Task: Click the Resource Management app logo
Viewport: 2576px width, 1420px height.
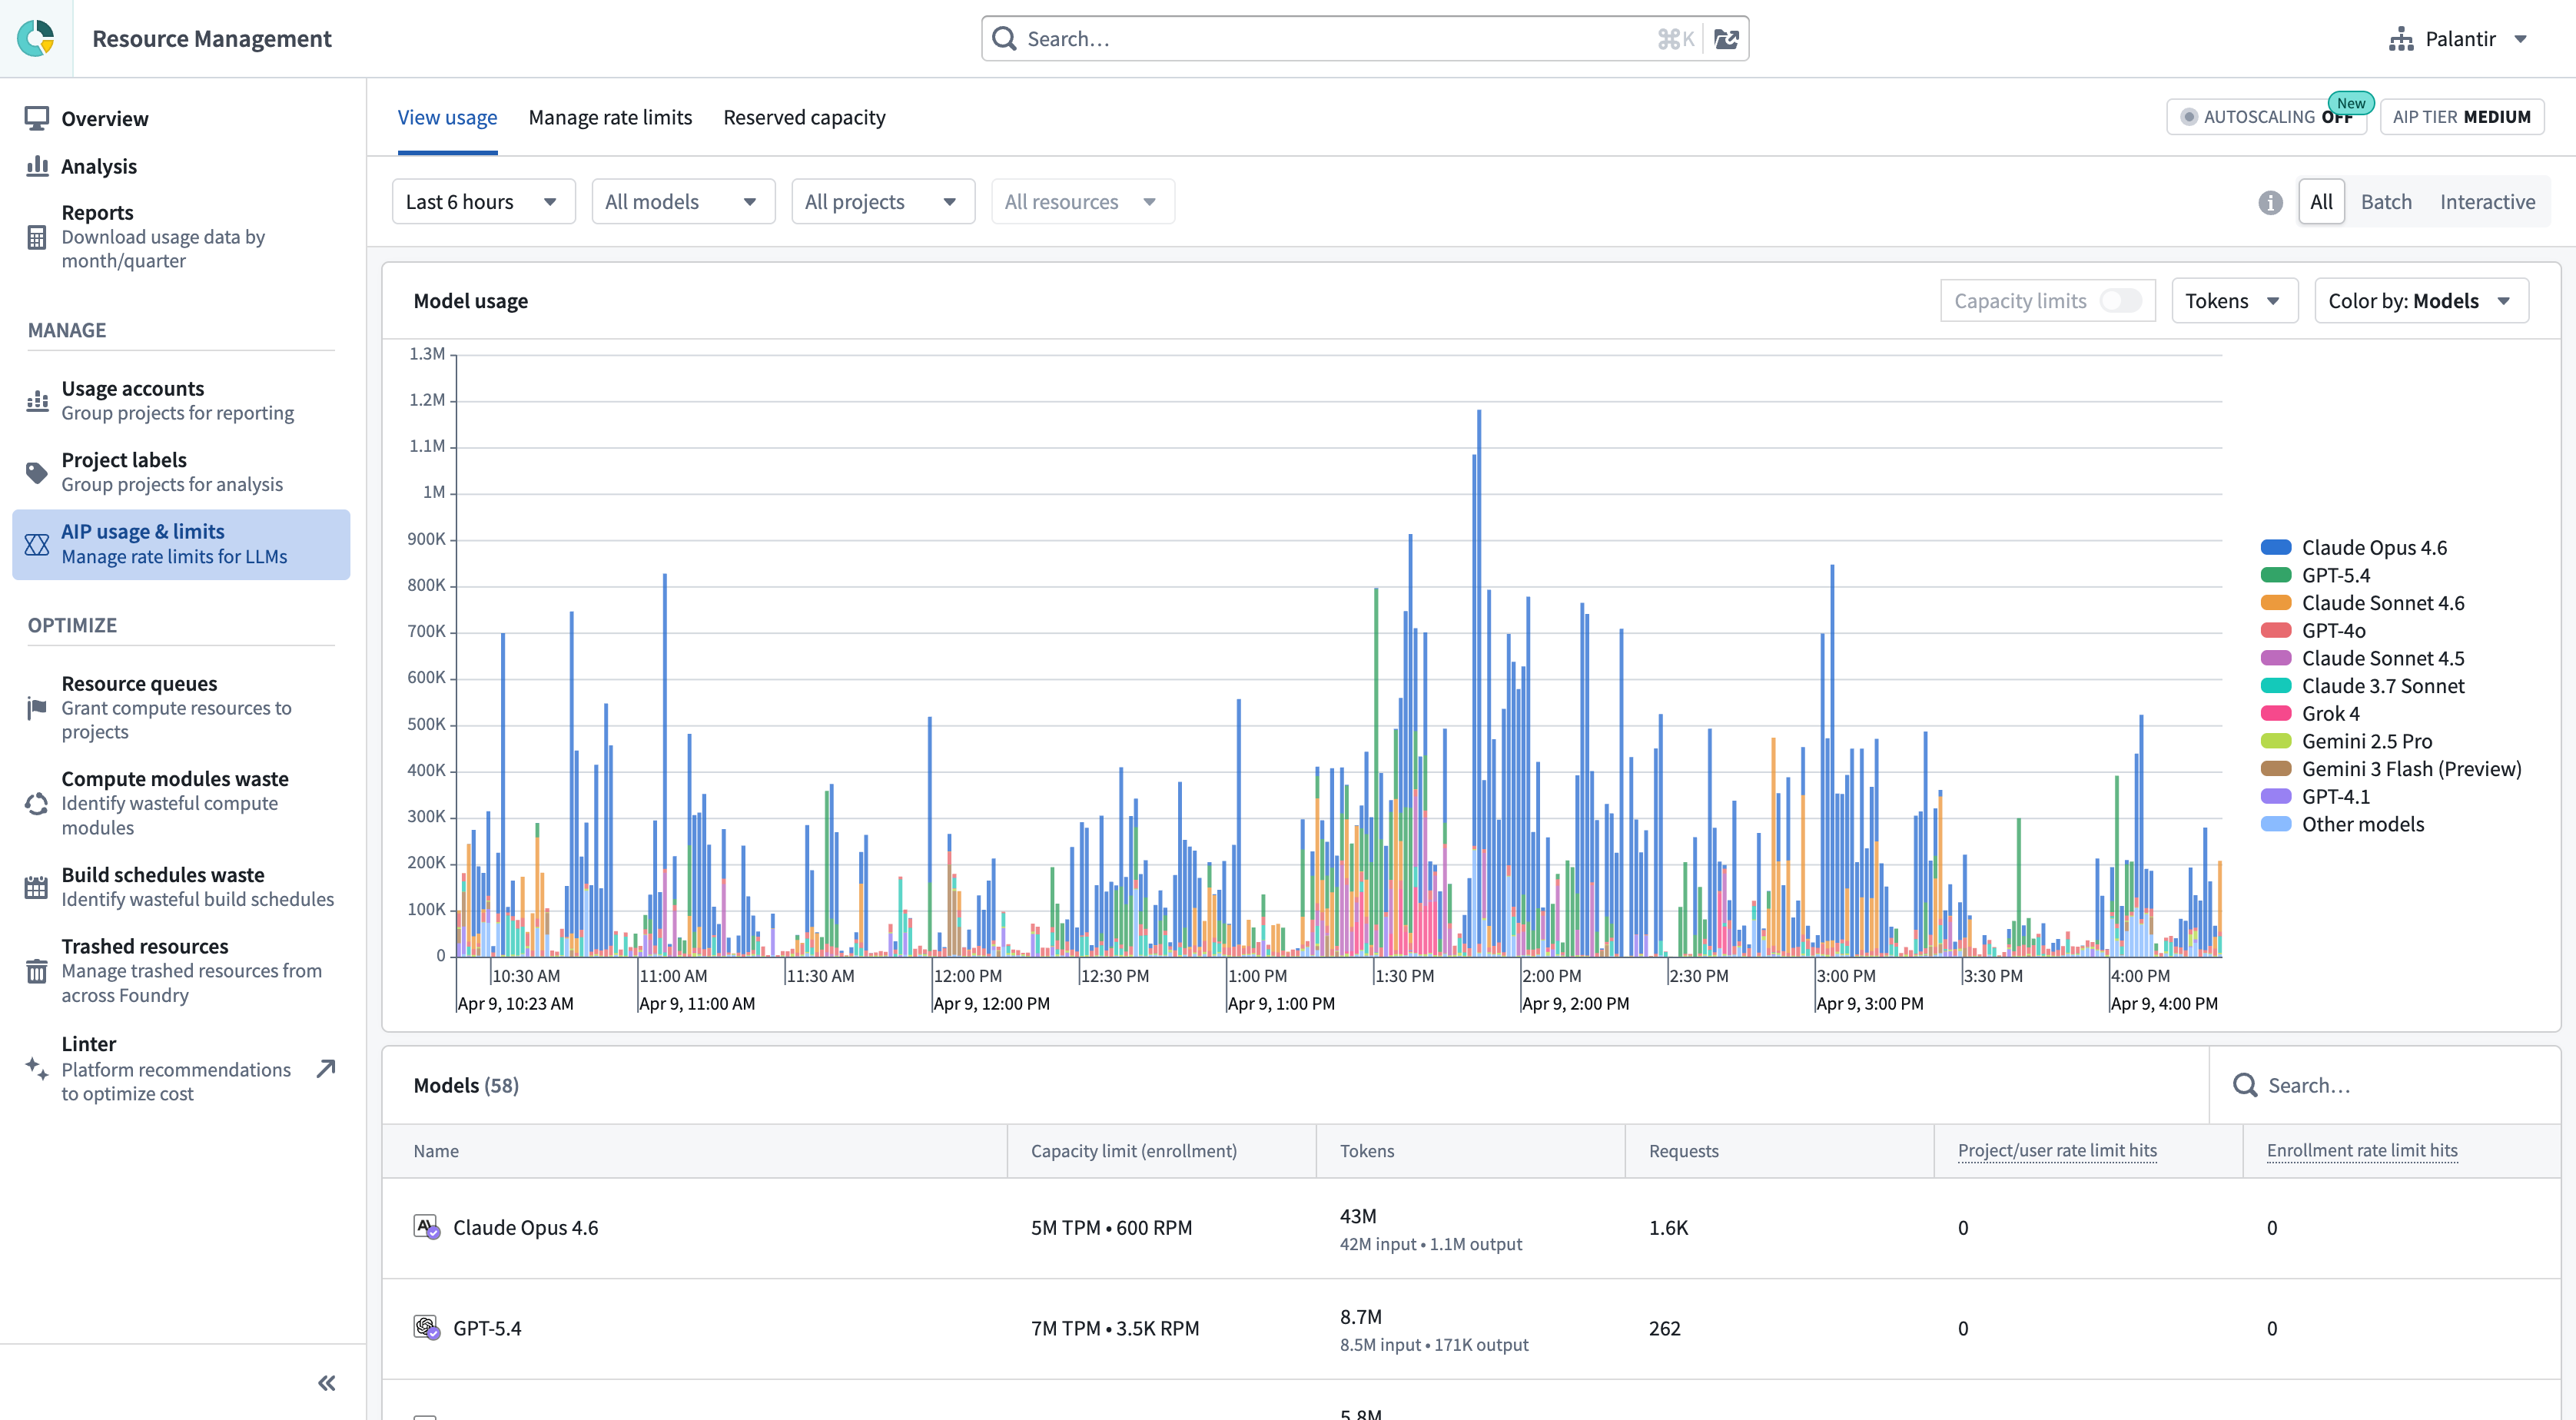Action: pos(36,38)
